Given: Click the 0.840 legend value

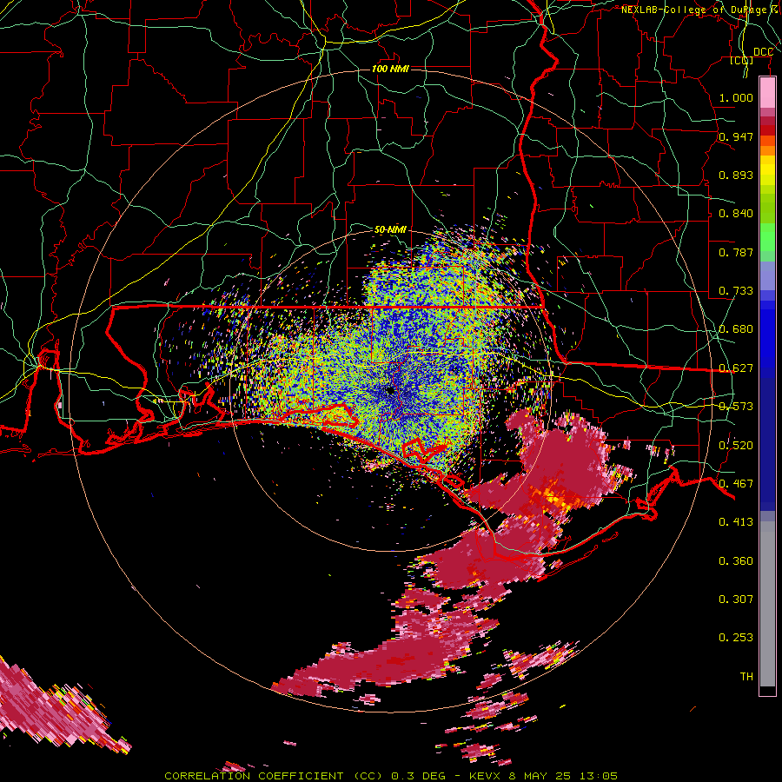Looking at the screenshot, I should (736, 214).
